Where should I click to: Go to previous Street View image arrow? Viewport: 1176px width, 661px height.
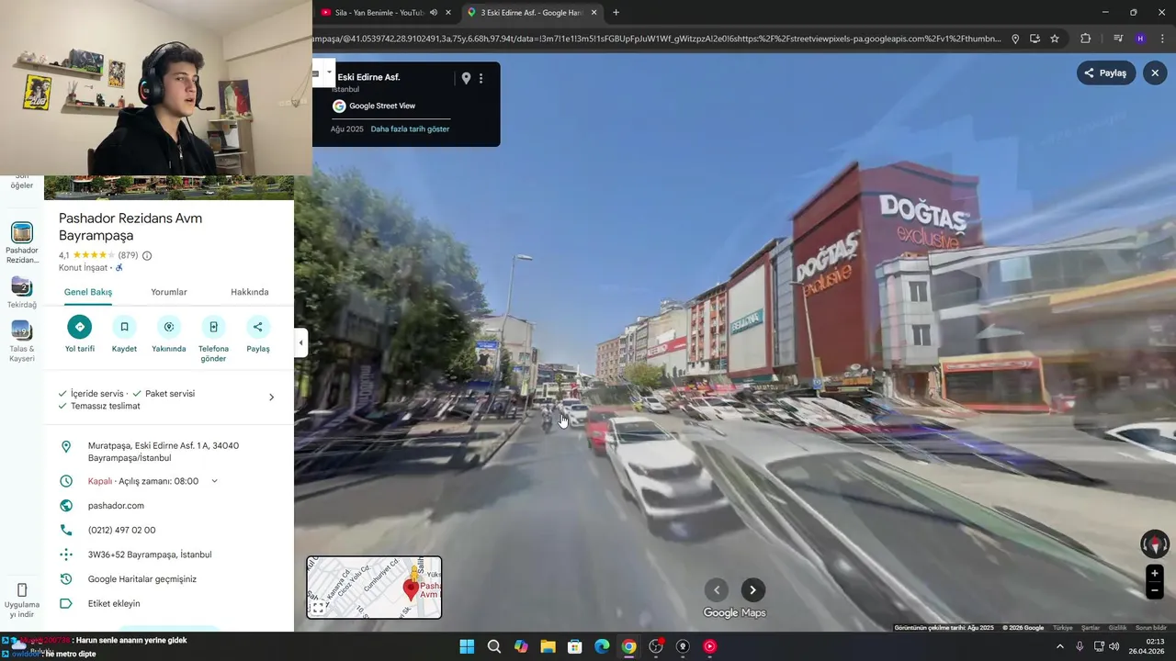[717, 590]
